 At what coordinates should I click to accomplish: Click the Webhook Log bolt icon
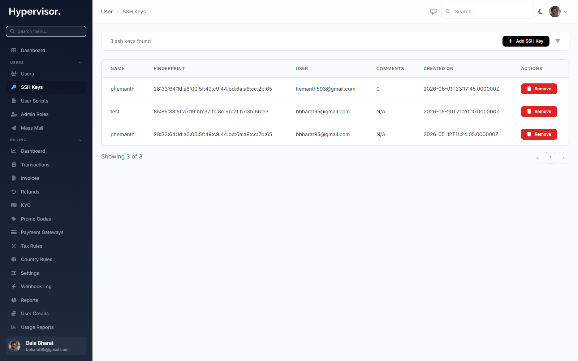pyautogui.click(x=14, y=286)
